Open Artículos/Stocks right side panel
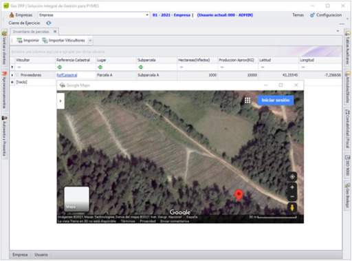Image resolution: width=352 pixels, height=261 pixels. coord(347,87)
